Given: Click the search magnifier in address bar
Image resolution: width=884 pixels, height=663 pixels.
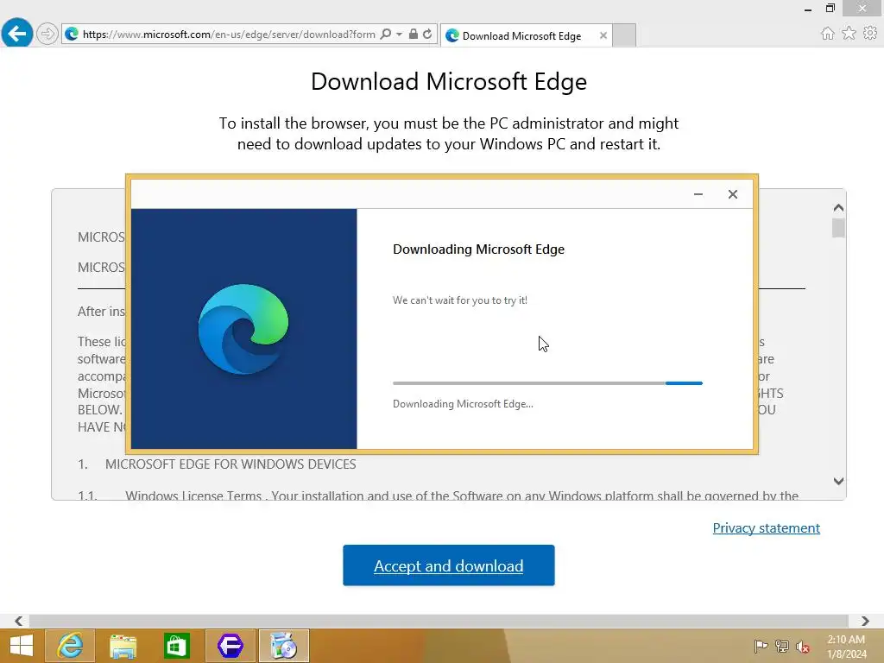Looking at the screenshot, I should [386, 34].
